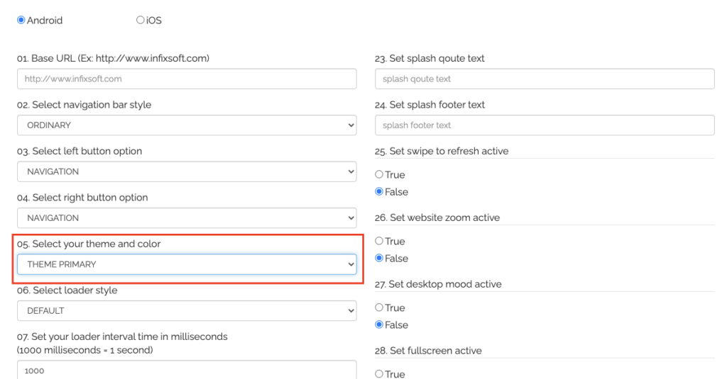Focus the splash quote text field
727x379 pixels.
(545, 79)
